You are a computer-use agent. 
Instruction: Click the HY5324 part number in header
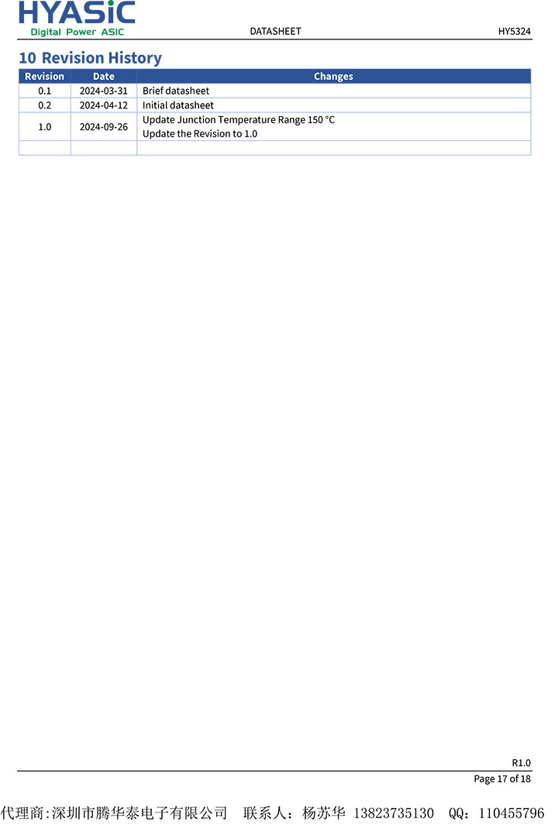515,31
